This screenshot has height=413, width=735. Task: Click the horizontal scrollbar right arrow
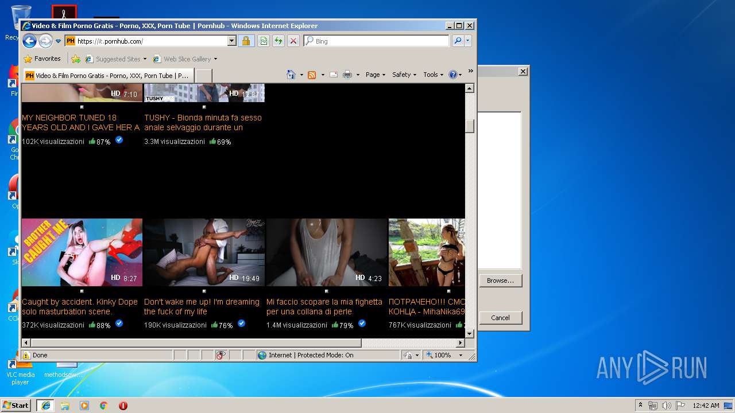click(x=460, y=343)
